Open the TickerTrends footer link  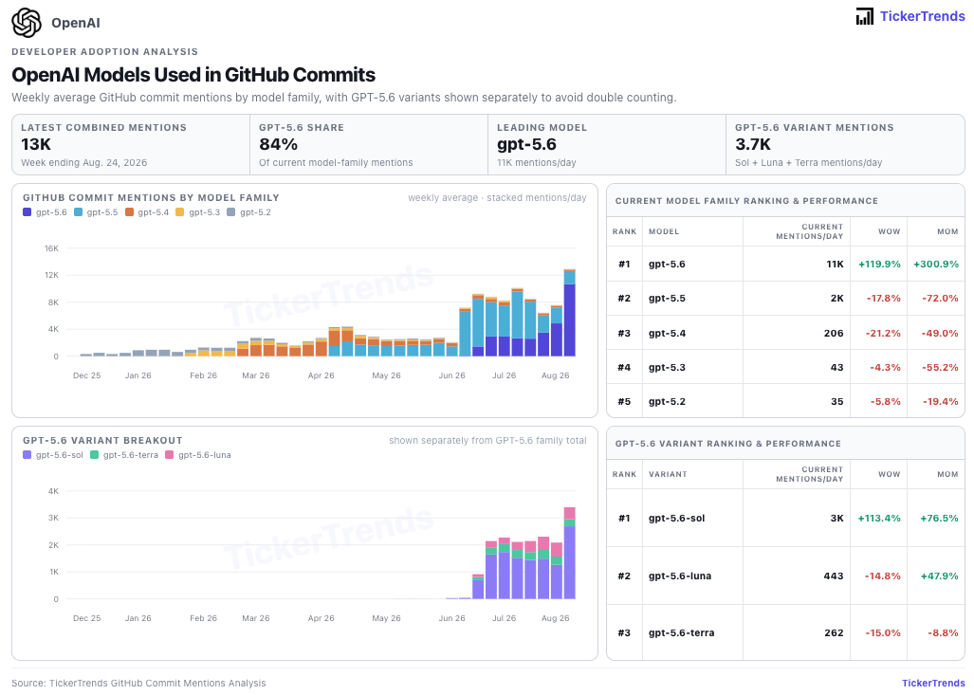933,684
